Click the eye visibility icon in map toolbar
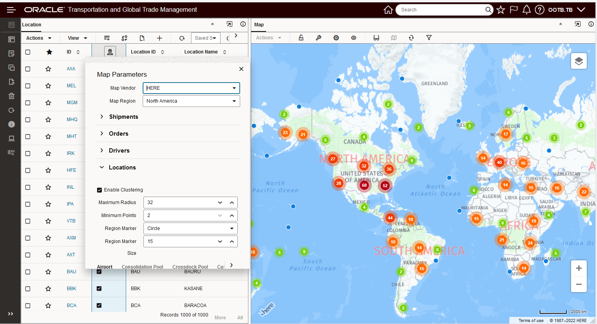Screen dimensions: 597x324 tap(354, 38)
